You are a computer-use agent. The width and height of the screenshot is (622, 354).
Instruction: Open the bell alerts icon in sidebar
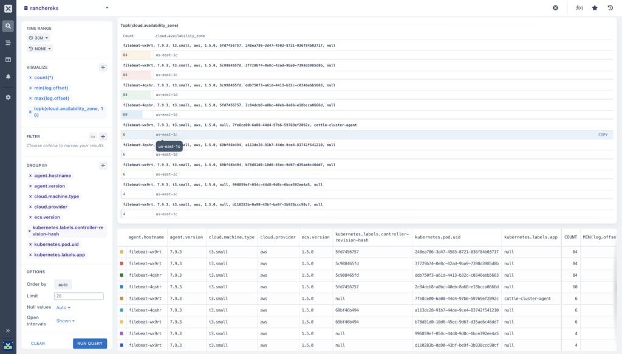coord(8,77)
